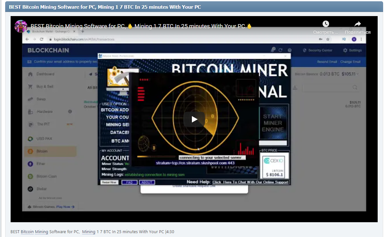Click the refresh icon in the wallet header
Viewport: 387px width, 237px height.
tap(280, 50)
